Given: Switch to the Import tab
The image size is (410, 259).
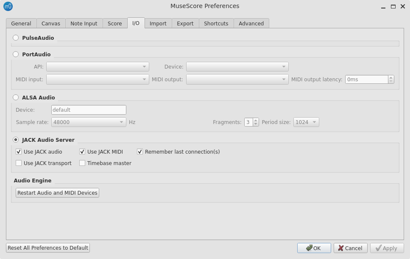Looking at the screenshot, I should tap(158, 24).
